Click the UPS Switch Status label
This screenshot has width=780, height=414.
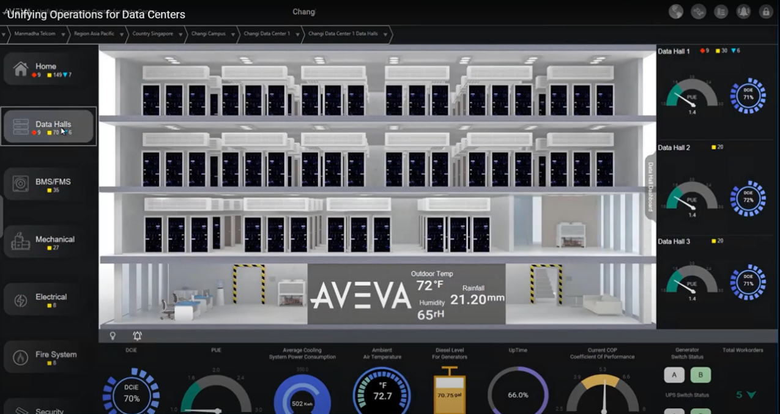[687, 395]
